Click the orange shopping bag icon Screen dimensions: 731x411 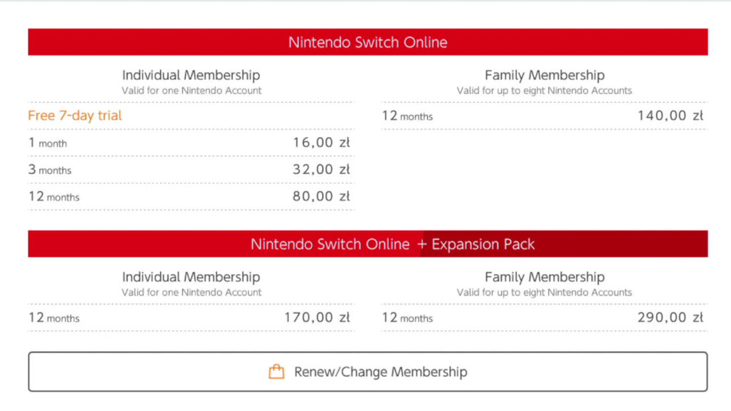[278, 371]
